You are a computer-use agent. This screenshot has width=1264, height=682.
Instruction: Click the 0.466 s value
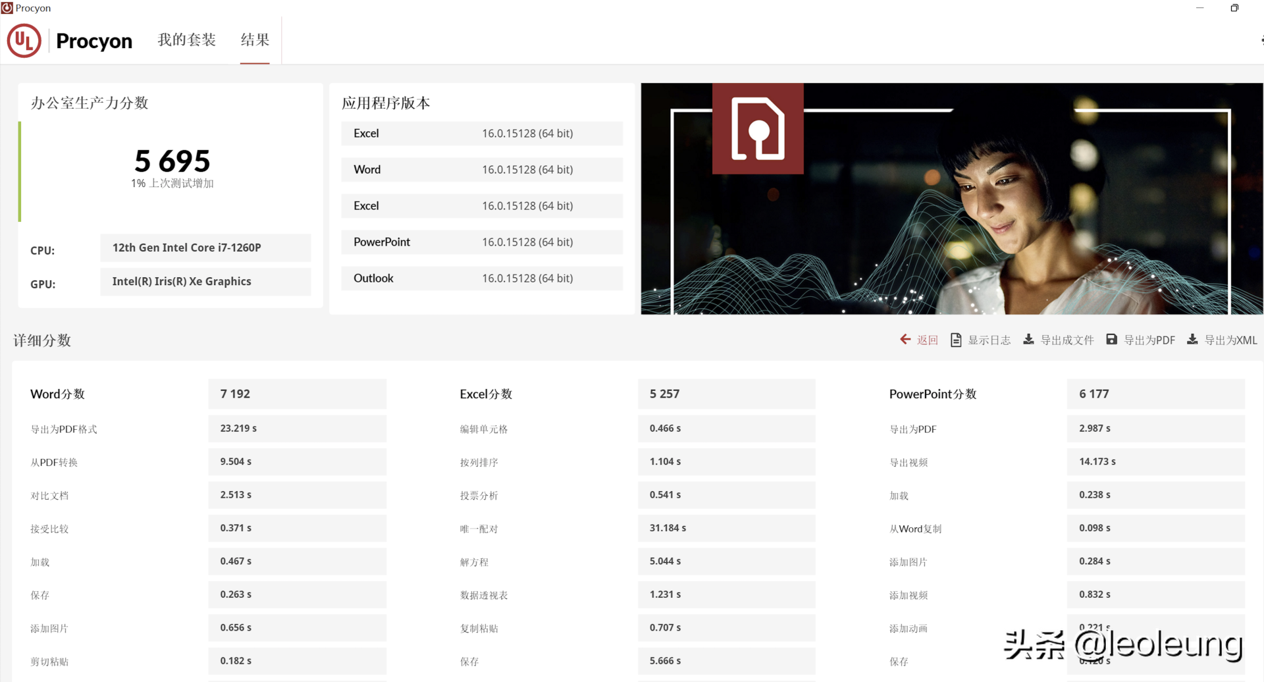[x=727, y=429]
